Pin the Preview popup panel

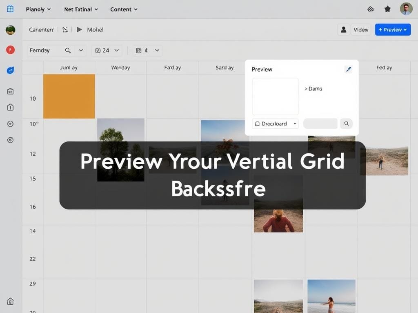coord(348,69)
